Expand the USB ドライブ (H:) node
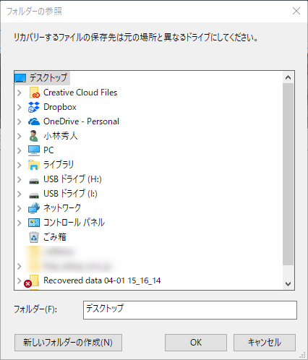 point(20,179)
